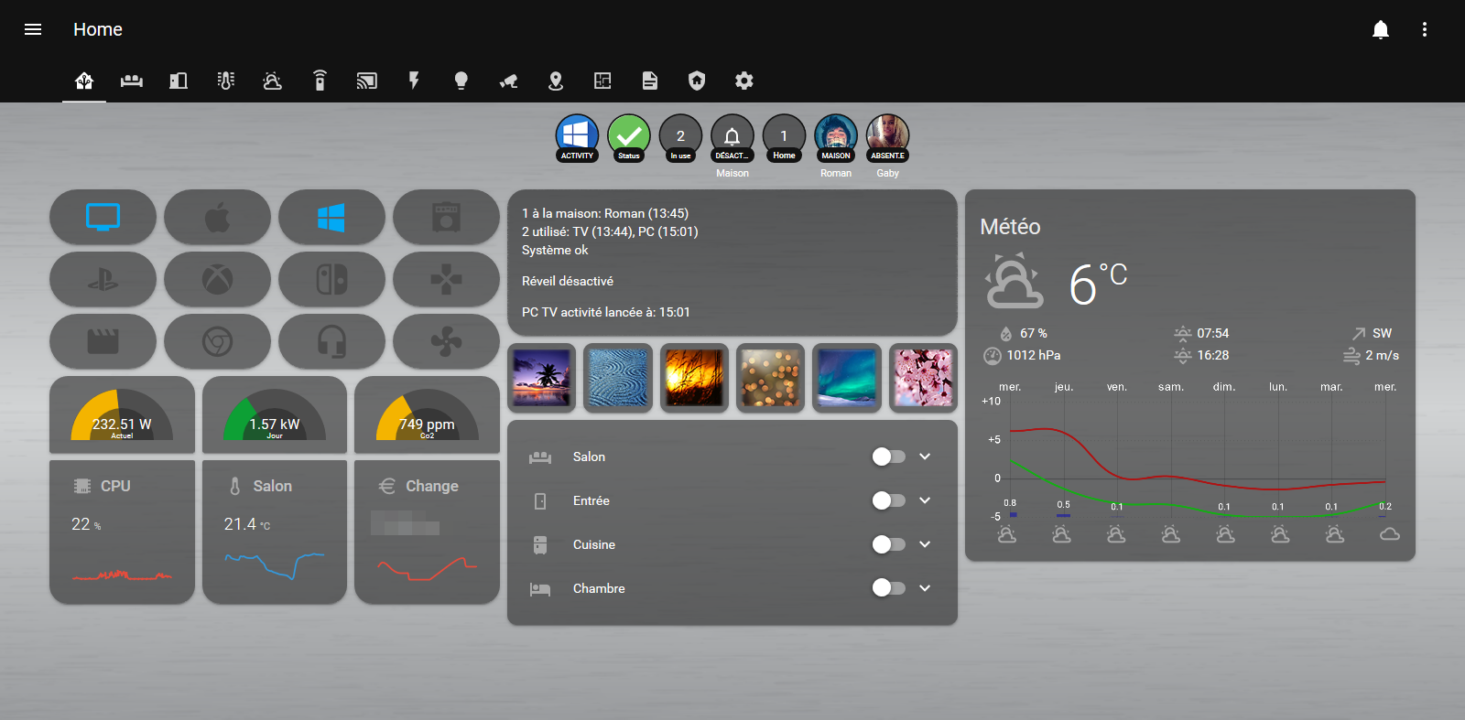Toggle the Salon switch
The width and height of the screenshot is (1465, 720).
tap(888, 457)
